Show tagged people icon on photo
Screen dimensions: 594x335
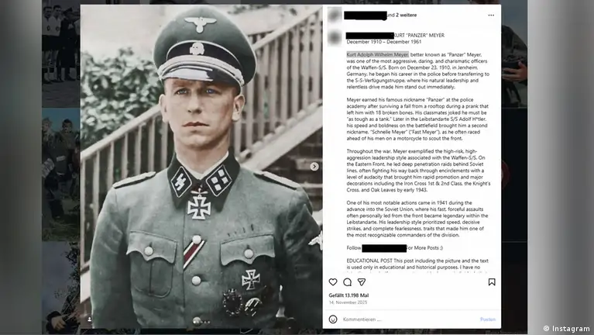89,319
